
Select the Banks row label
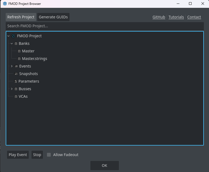pyautogui.click(x=24, y=43)
